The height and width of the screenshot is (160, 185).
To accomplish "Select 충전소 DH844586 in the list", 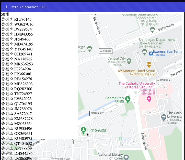I will (17, 153).
